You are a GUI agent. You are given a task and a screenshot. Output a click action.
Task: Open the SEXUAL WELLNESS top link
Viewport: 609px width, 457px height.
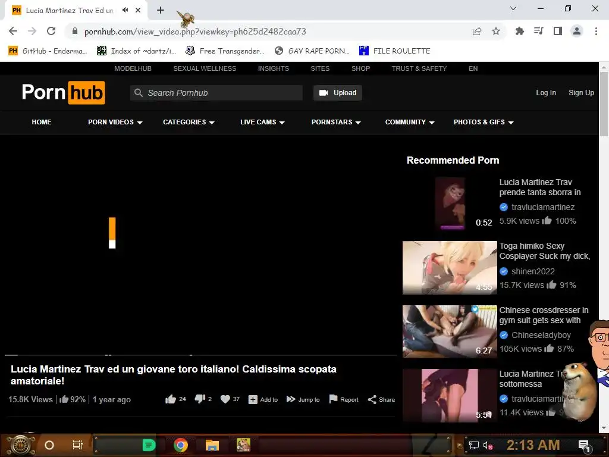(x=205, y=68)
